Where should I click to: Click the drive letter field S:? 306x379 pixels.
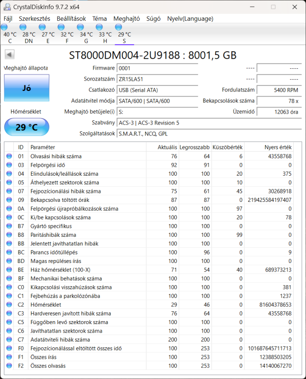157,112
